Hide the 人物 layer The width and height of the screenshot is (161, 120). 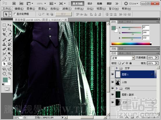tap(112, 82)
